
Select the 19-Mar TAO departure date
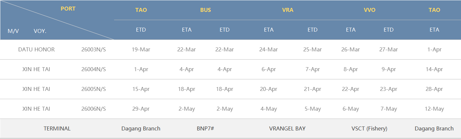click(x=141, y=49)
